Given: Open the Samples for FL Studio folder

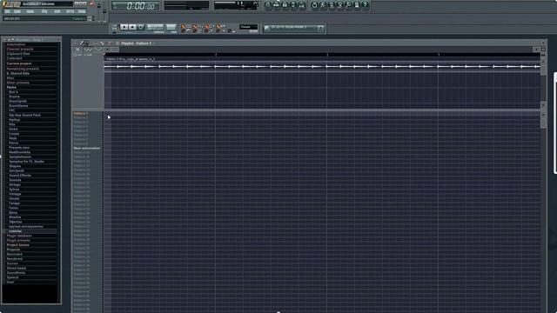Looking at the screenshot, I should tap(26, 162).
